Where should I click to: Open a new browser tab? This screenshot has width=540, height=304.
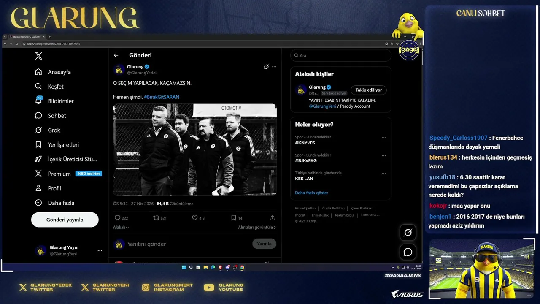49,37
